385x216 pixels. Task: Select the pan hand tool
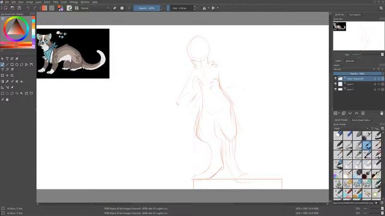click(7, 100)
